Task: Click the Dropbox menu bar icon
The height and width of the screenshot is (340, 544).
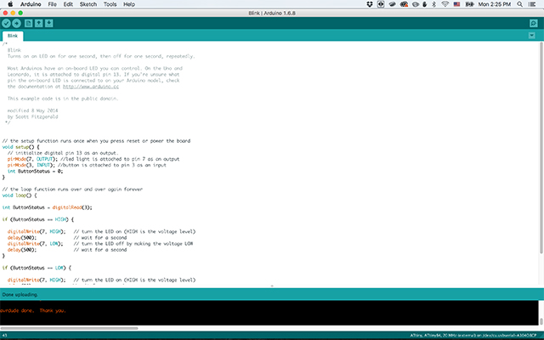Action: point(370,4)
